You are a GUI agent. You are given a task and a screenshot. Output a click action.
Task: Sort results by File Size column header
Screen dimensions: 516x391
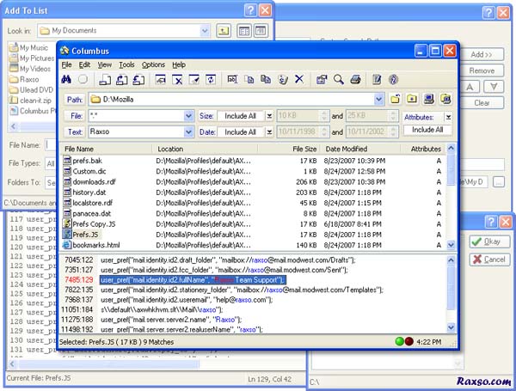point(289,149)
